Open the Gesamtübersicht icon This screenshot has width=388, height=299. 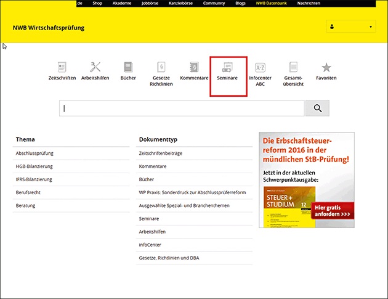(x=293, y=67)
